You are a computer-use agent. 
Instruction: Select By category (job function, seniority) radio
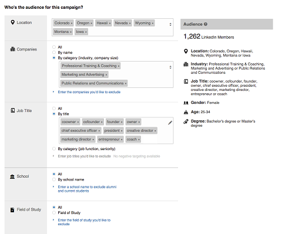[54, 149]
